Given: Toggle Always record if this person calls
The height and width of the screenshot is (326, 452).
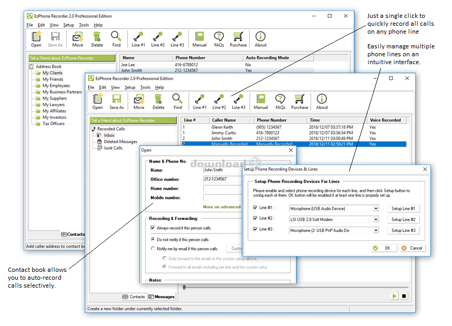Looking at the screenshot, I should [153, 228].
